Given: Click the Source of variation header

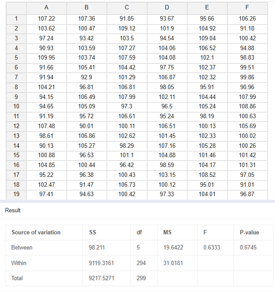Looking at the screenshot, I should (x=36, y=232).
